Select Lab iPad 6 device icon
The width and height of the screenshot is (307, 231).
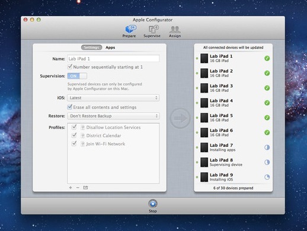point(204,132)
